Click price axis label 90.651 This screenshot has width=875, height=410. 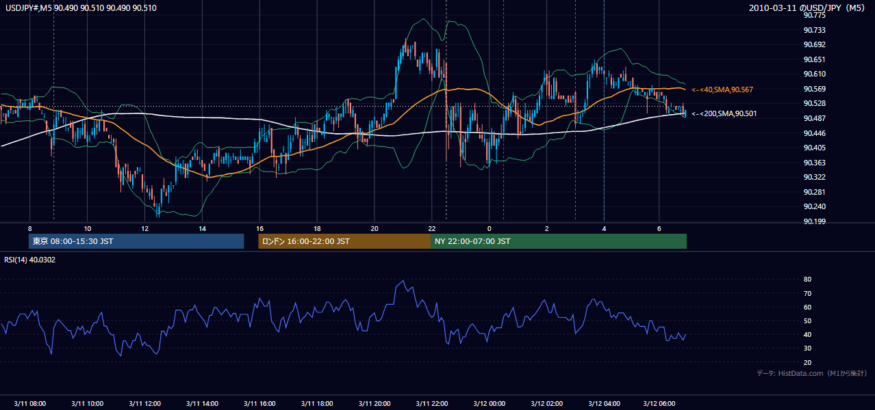815,59
